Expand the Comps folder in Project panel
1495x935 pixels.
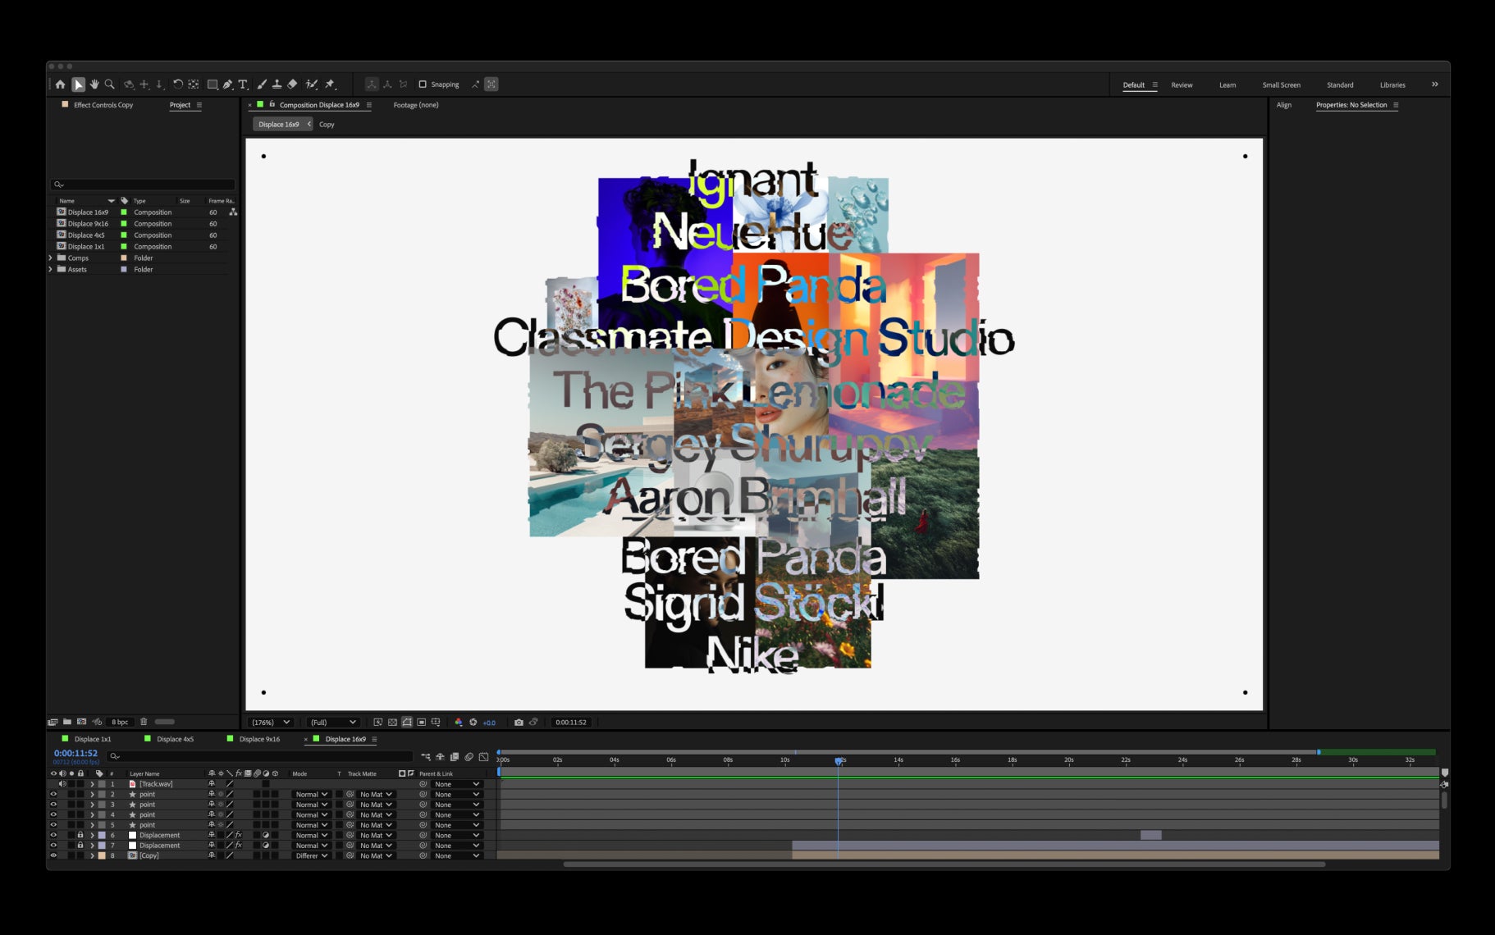(51, 258)
